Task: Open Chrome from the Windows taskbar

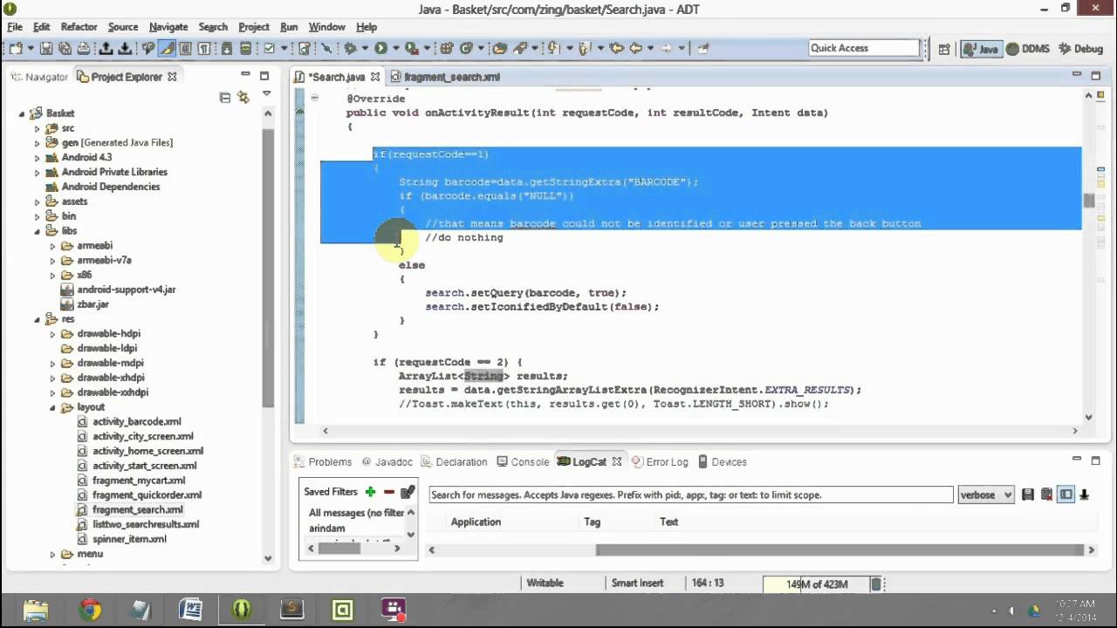Action: coord(90,609)
